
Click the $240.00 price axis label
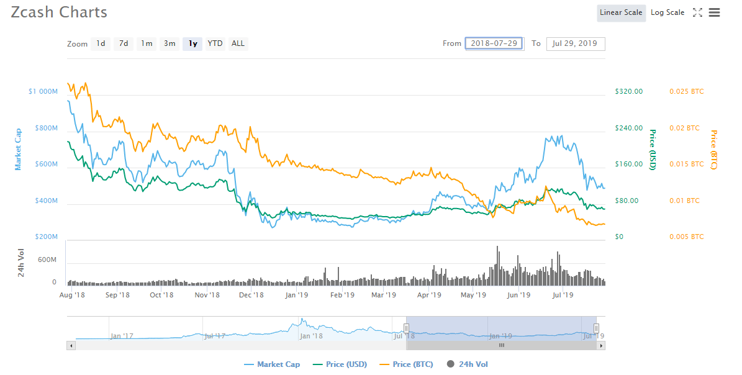(x=629, y=128)
